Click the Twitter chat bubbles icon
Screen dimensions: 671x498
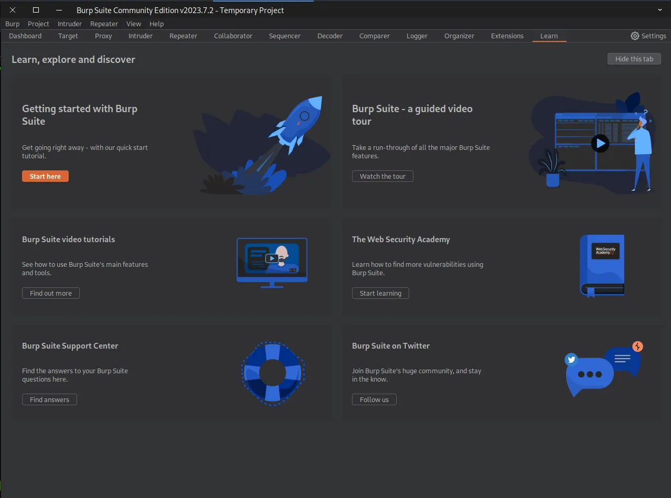602,369
